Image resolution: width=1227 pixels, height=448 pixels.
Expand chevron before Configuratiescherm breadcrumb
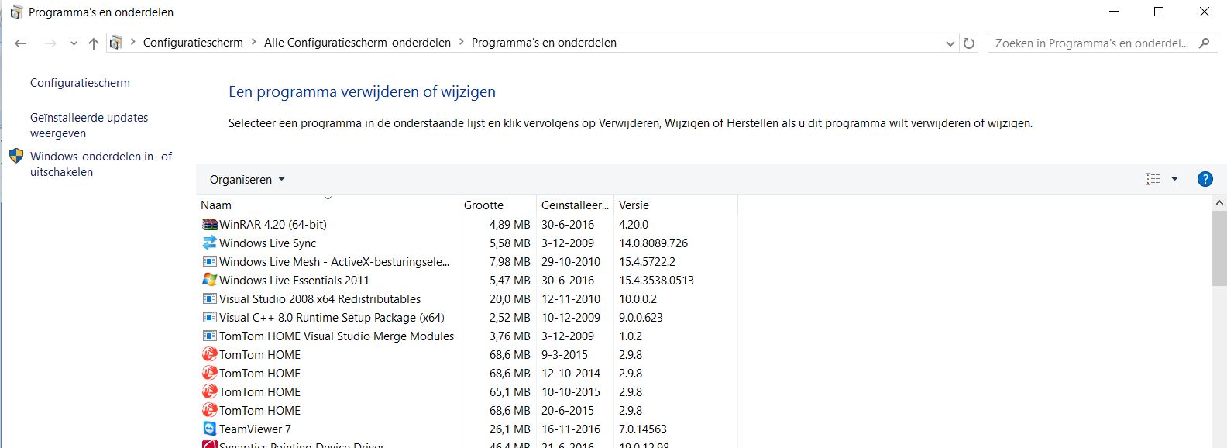point(132,43)
